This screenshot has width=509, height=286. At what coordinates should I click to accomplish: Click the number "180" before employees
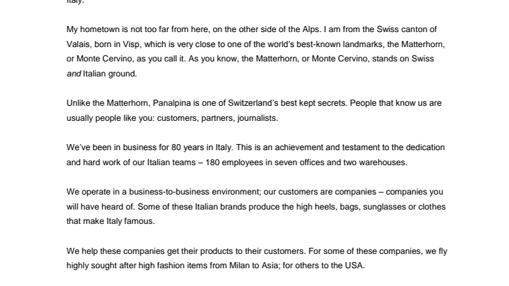point(212,162)
